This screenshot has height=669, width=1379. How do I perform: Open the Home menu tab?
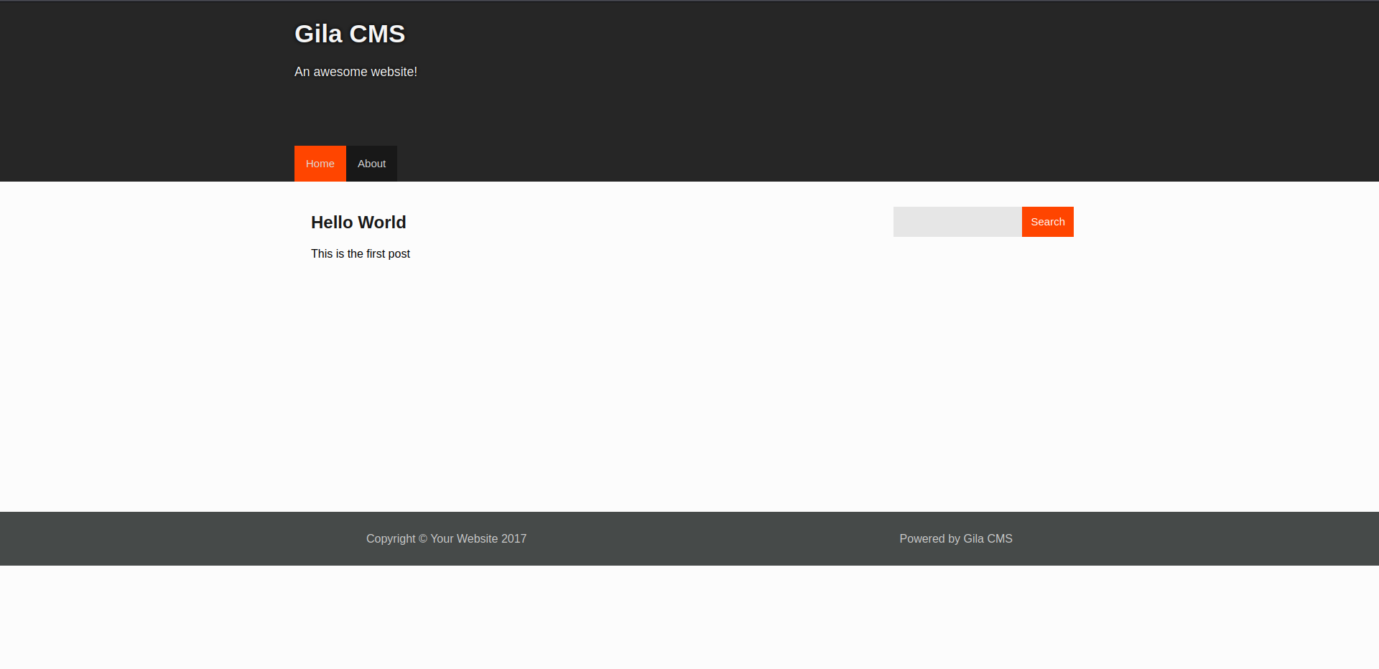(x=320, y=164)
